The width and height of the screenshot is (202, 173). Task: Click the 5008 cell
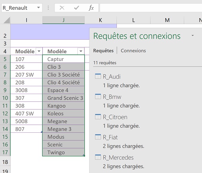point(26,121)
